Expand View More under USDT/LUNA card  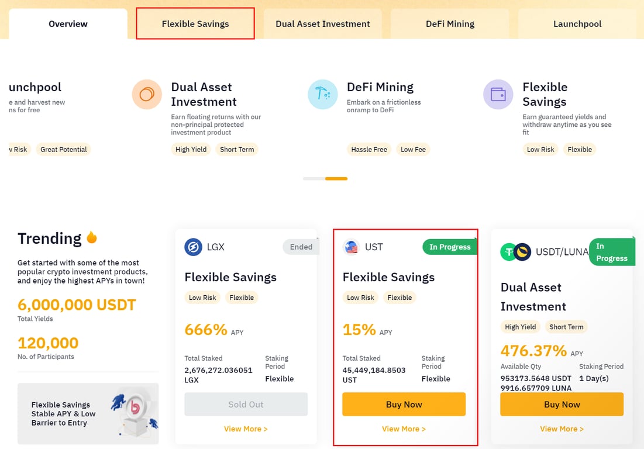click(x=562, y=429)
